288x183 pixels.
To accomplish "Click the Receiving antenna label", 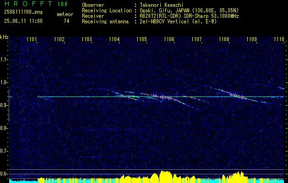I will tap(105, 22).
